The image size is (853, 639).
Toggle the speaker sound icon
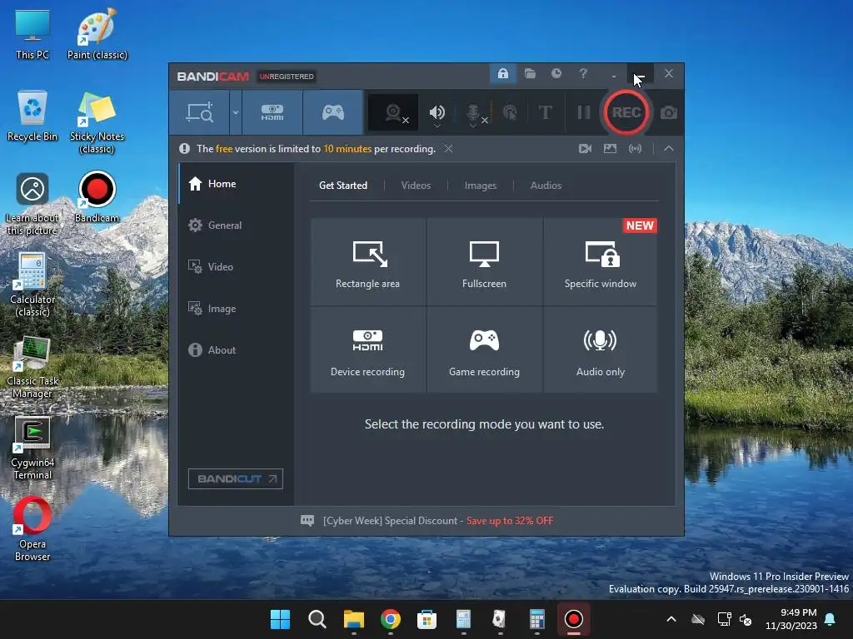click(x=436, y=111)
